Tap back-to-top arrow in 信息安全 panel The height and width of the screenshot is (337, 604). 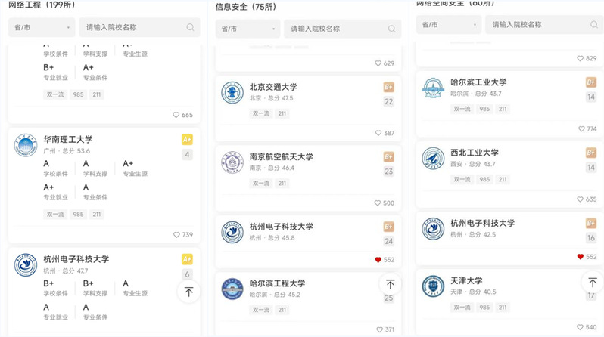click(391, 284)
